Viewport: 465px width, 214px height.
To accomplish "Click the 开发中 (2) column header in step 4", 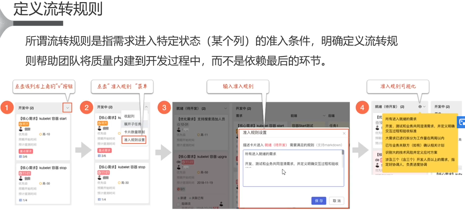I will click(442, 107).
